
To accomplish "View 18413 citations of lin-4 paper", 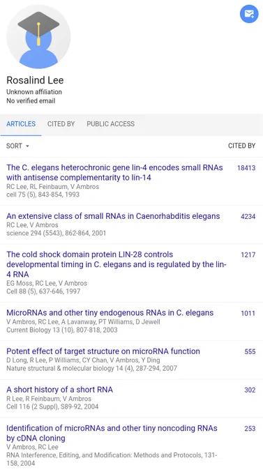I will click(x=246, y=168).
